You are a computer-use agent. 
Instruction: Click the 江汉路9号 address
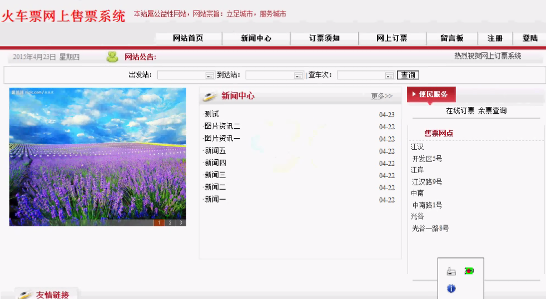[x=427, y=182]
